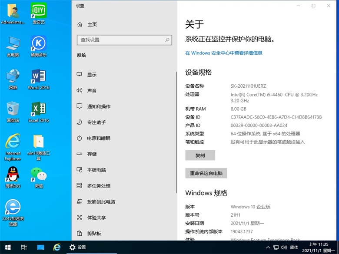Launch Word 2016 from the desktop
This screenshot has height=254, width=339.
(39, 78)
